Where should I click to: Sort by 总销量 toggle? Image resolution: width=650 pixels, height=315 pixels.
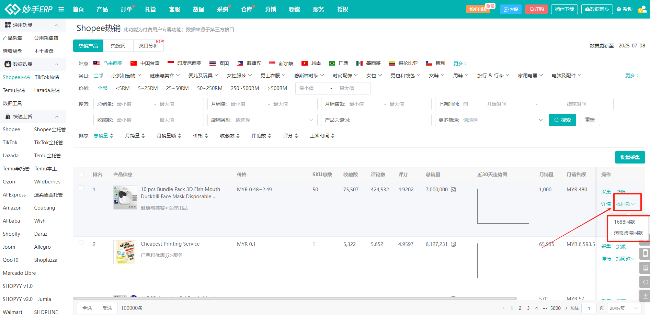(103, 136)
